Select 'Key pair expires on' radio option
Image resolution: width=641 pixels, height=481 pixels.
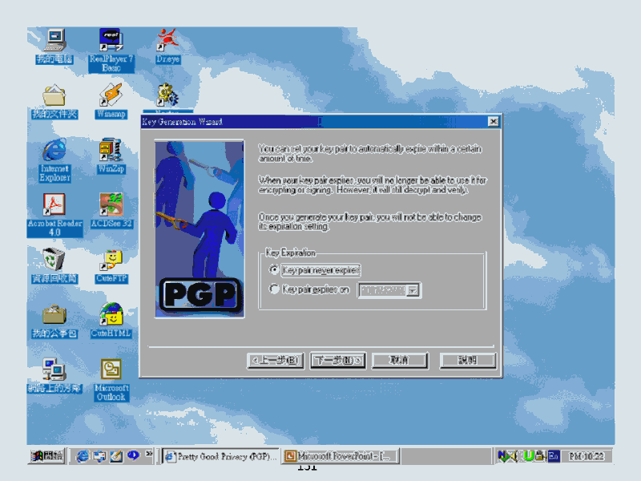275,289
